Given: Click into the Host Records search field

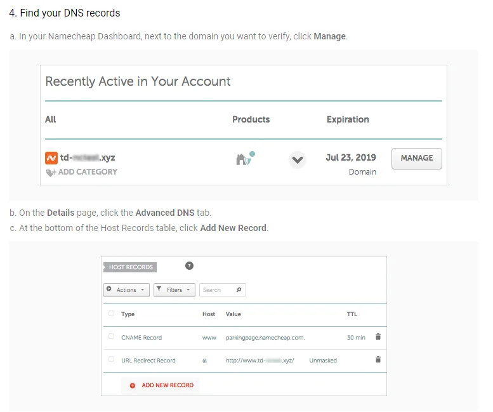Looking at the screenshot, I should [217, 290].
